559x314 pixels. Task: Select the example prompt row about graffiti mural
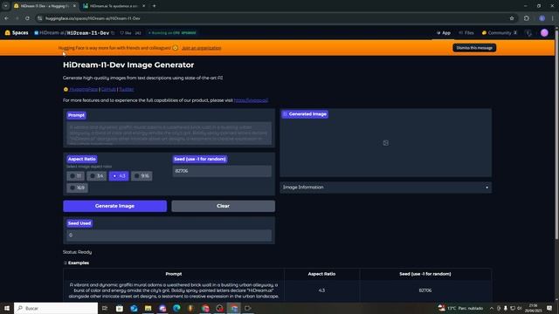174,290
